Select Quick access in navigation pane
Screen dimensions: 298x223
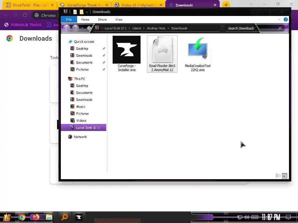pyautogui.click(x=84, y=42)
